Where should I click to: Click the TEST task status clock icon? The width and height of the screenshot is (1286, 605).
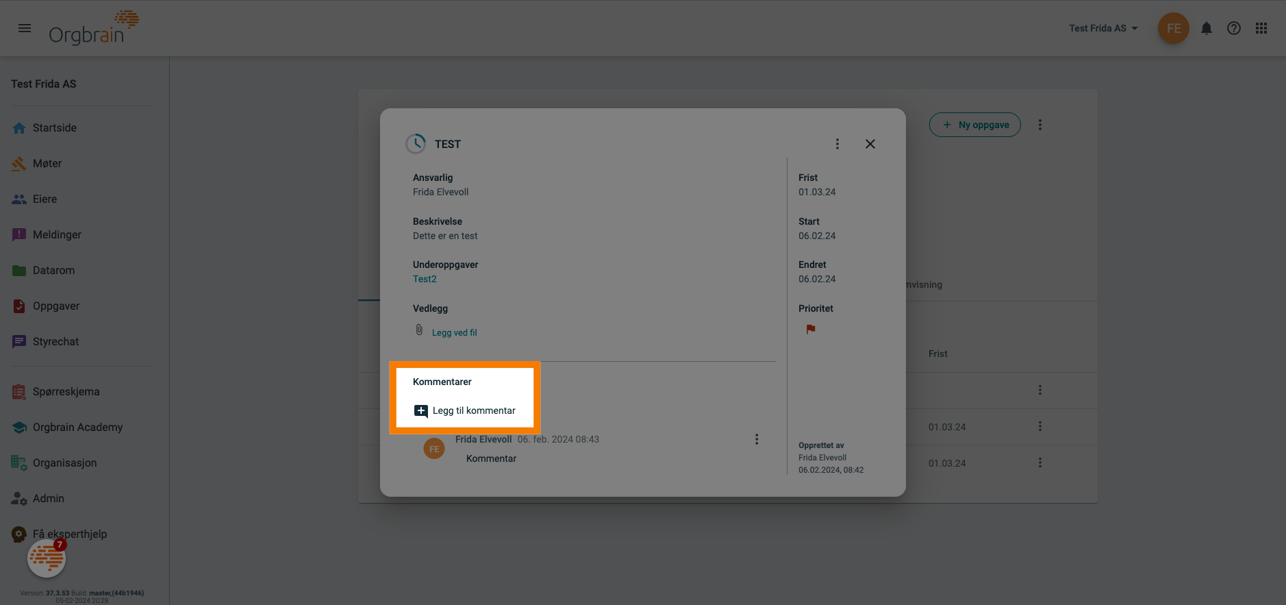pos(416,144)
